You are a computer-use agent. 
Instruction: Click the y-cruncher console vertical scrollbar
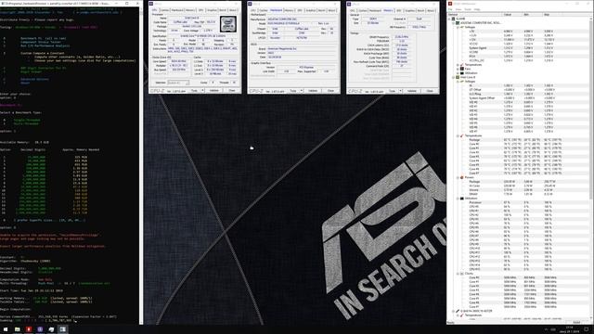tap(141, 165)
